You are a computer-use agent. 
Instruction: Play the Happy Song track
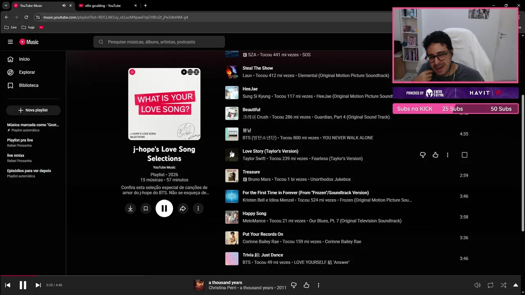click(x=232, y=217)
